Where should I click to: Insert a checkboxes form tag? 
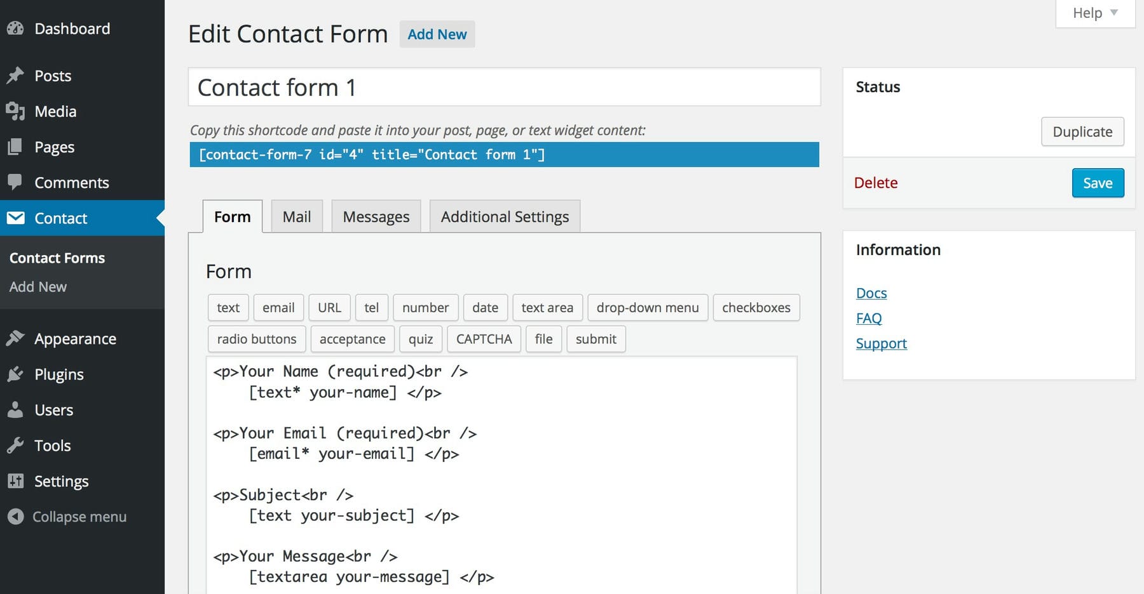[x=756, y=308]
